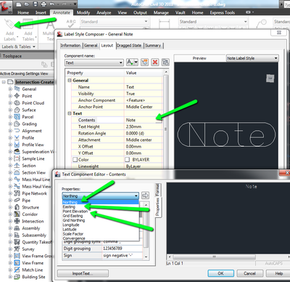290x282 pixels.
Task: Click the Add Labels tag icon
Action: pos(9,25)
